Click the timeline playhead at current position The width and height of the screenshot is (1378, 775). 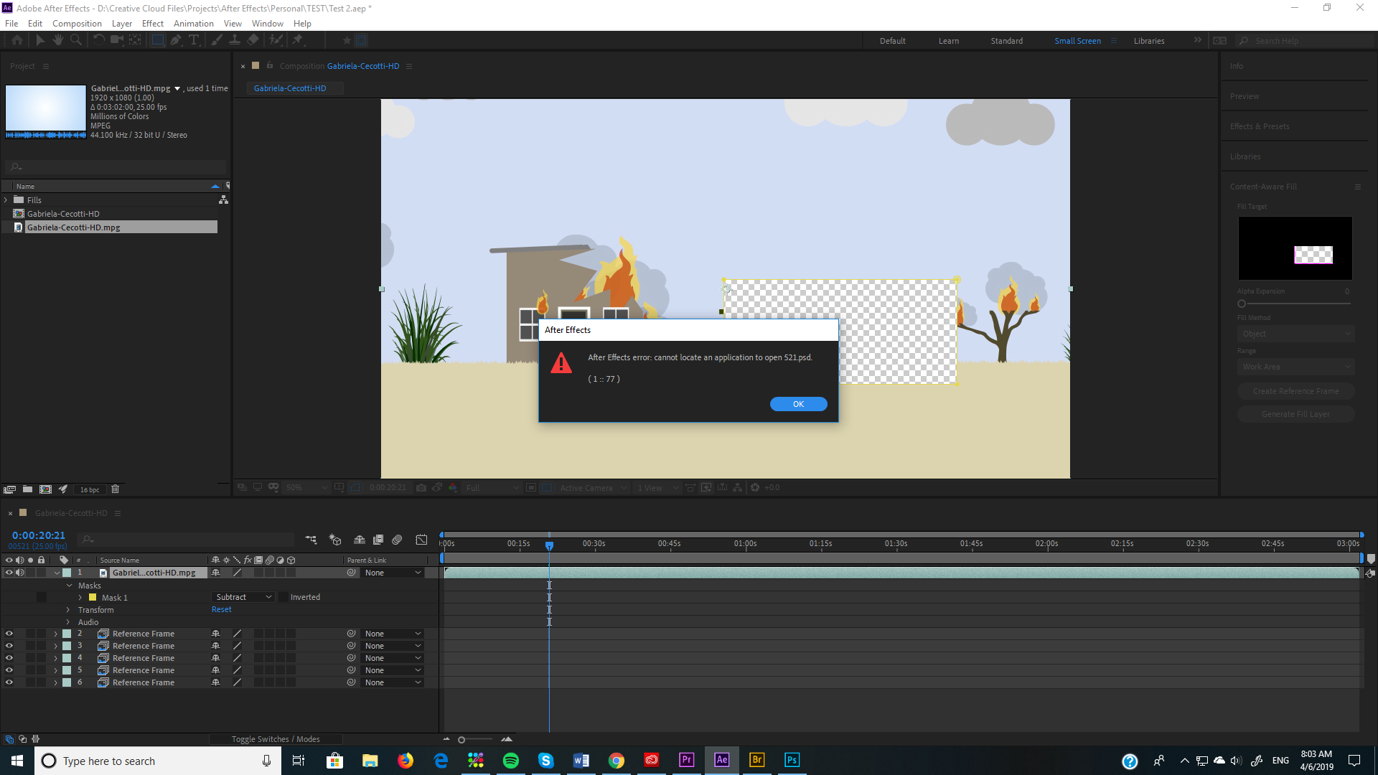[548, 545]
